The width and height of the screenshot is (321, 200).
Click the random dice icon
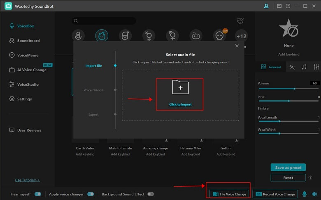click(240, 21)
